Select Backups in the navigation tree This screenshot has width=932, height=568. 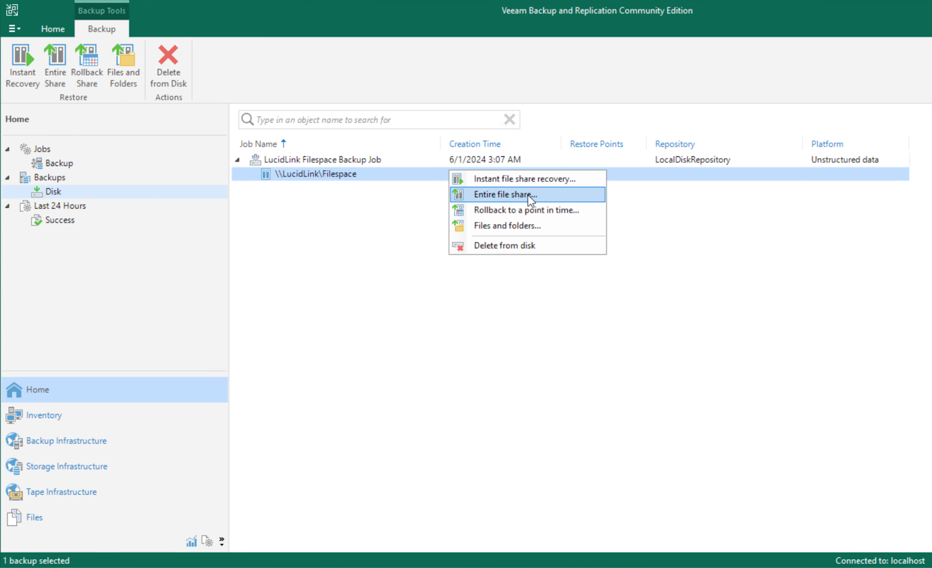tap(50, 177)
